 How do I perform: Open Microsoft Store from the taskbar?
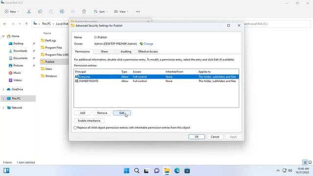coord(187,171)
